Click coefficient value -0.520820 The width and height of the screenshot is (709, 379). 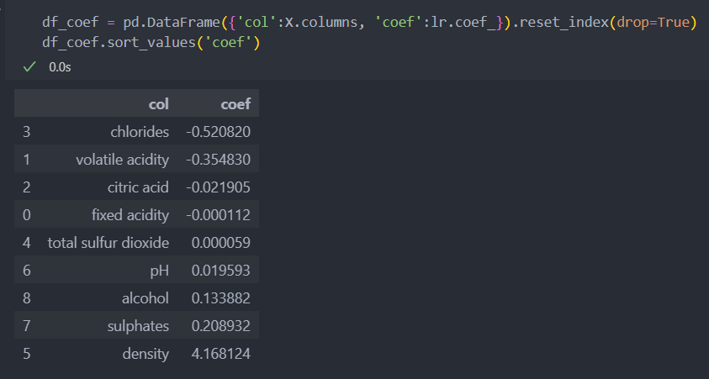pyautogui.click(x=219, y=132)
